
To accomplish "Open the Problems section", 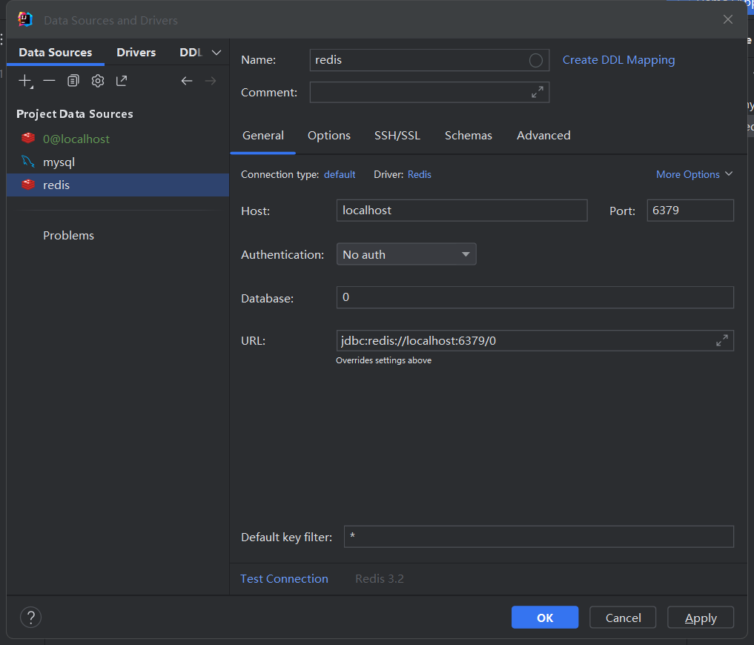I will click(x=68, y=235).
